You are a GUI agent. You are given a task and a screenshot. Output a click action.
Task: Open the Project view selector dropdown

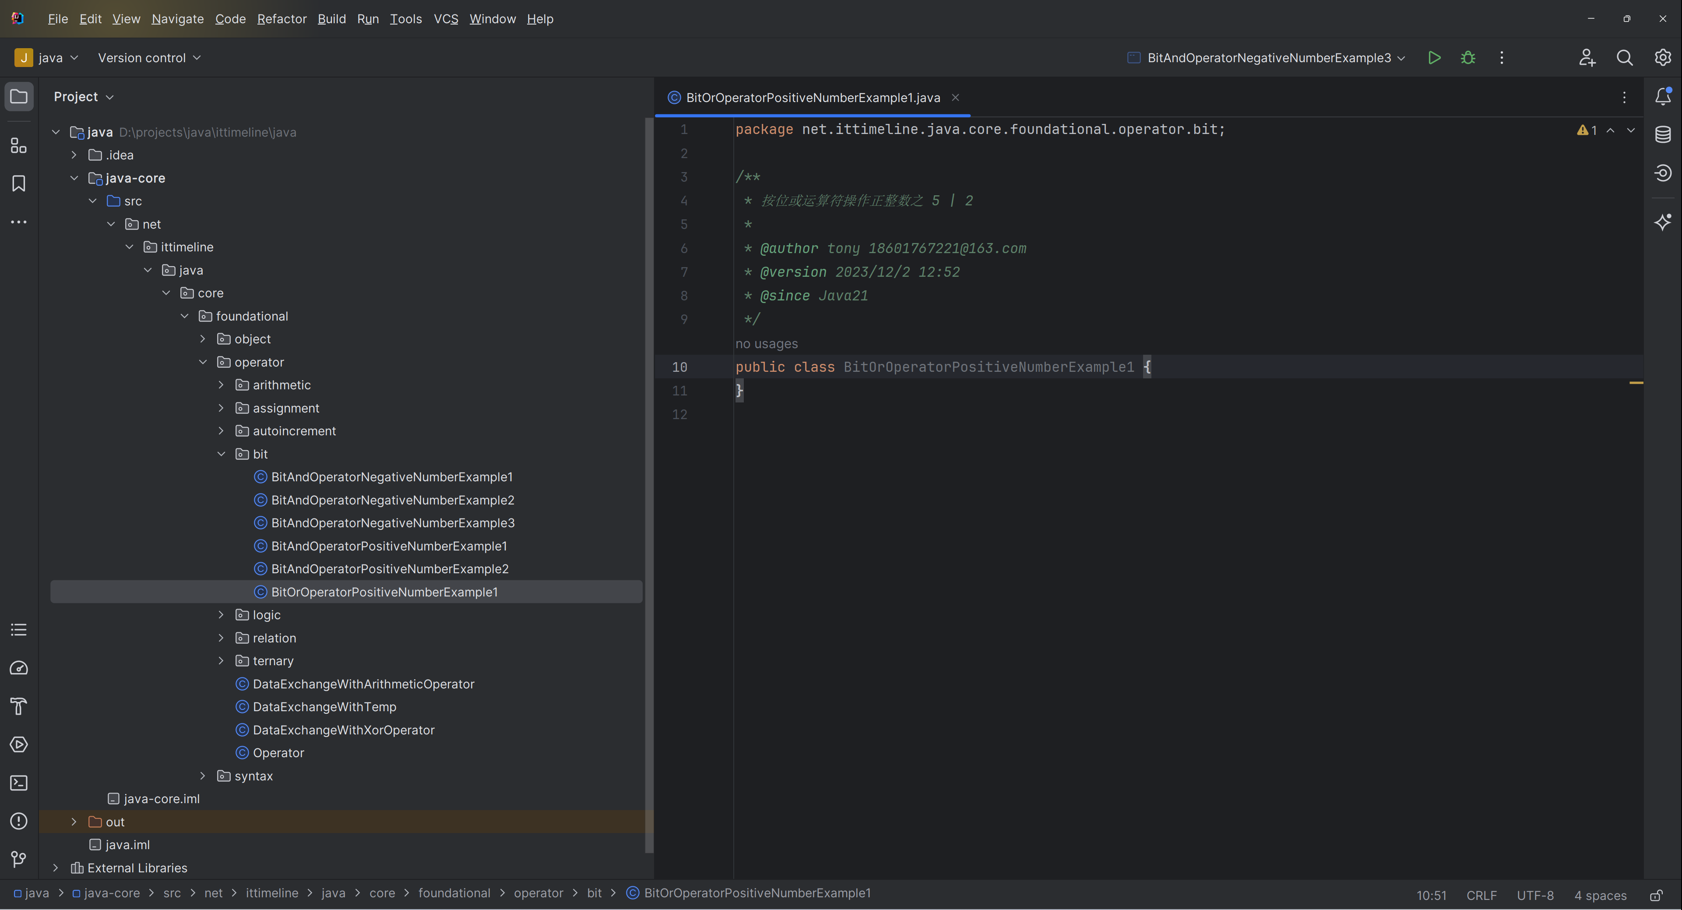coord(84,97)
